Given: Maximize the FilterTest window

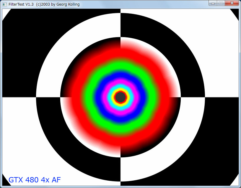Looking at the screenshot, I should 221,3.
